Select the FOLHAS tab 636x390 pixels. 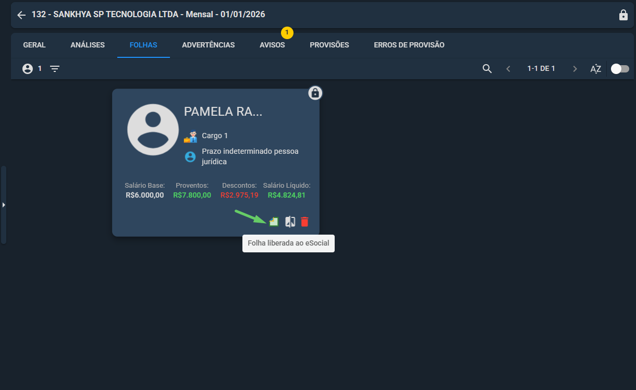(x=144, y=45)
